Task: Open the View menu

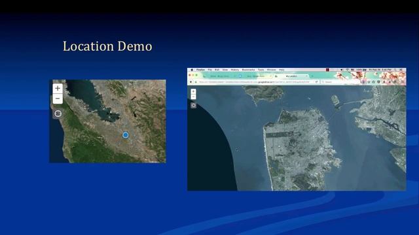Action: (x=225, y=70)
